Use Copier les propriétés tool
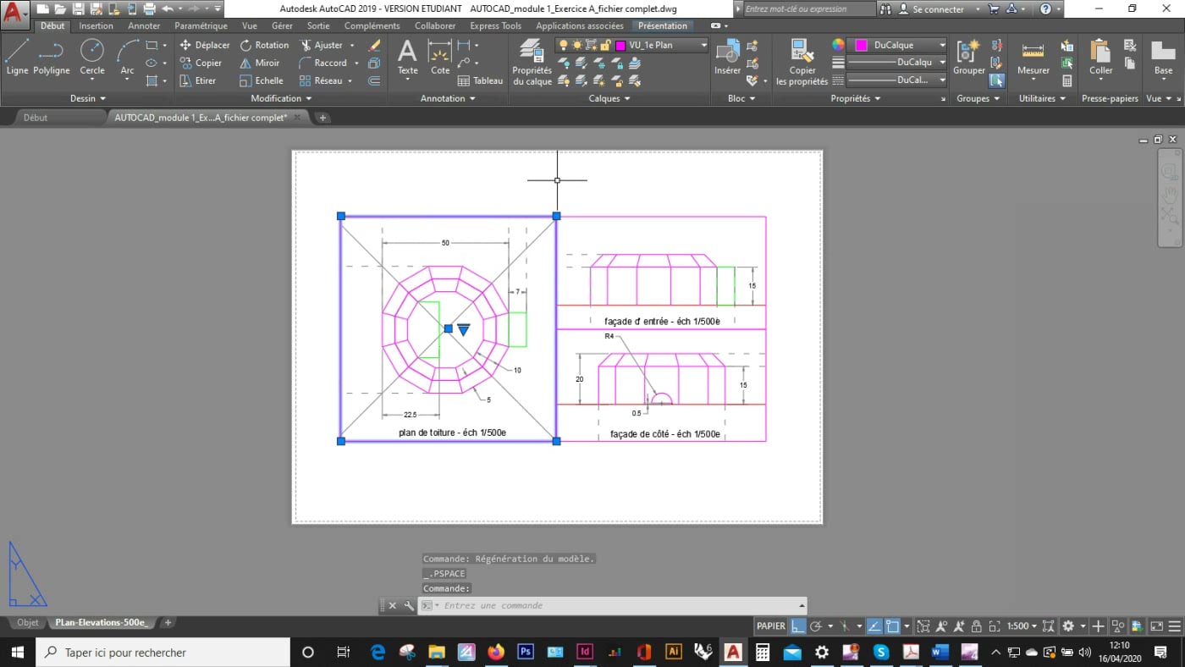Viewport: 1185px width, 667px height. (802, 62)
